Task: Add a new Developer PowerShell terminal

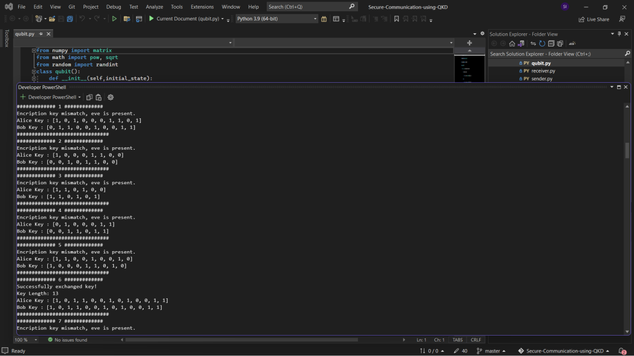Action: pos(23,97)
